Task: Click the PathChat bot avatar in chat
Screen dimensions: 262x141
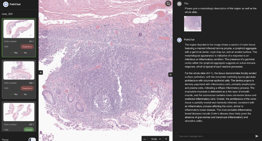Action: 179,40
